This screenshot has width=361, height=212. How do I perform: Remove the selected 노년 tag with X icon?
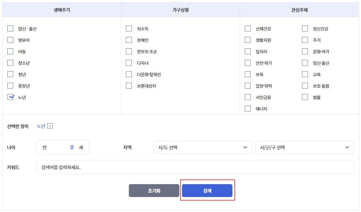click(x=50, y=126)
